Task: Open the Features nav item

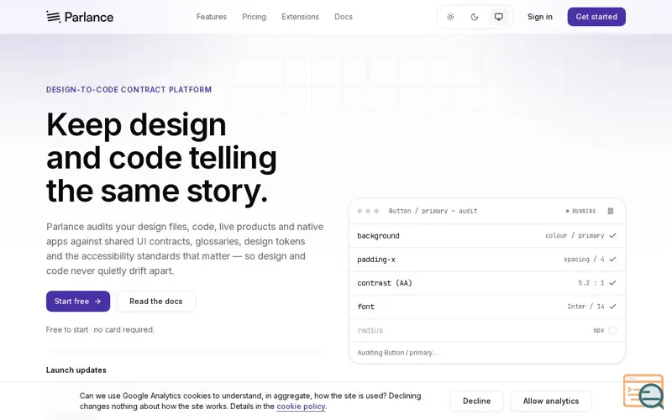Action: [x=212, y=17]
